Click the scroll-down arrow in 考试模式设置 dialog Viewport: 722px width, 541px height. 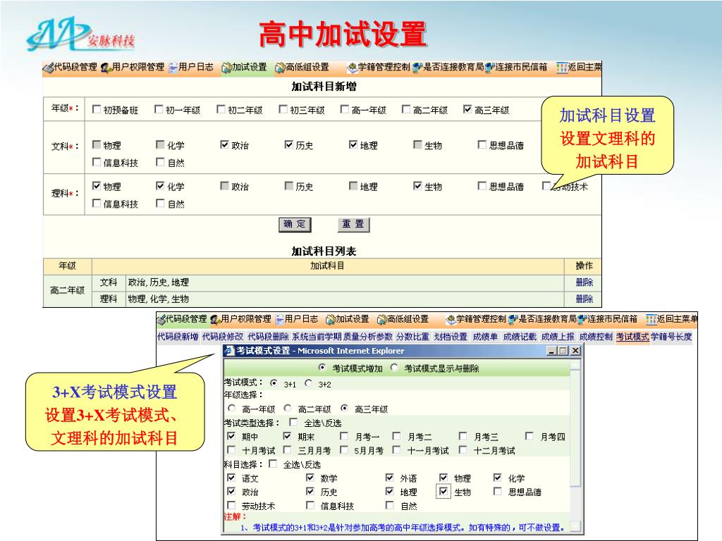pos(575,526)
